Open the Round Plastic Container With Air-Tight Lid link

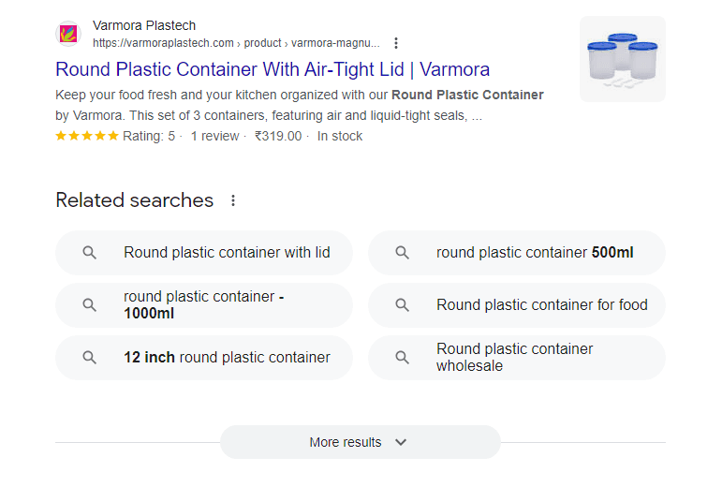point(273,69)
